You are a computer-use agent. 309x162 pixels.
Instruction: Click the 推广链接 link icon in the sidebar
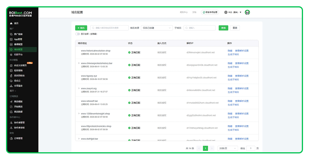tap(11, 34)
